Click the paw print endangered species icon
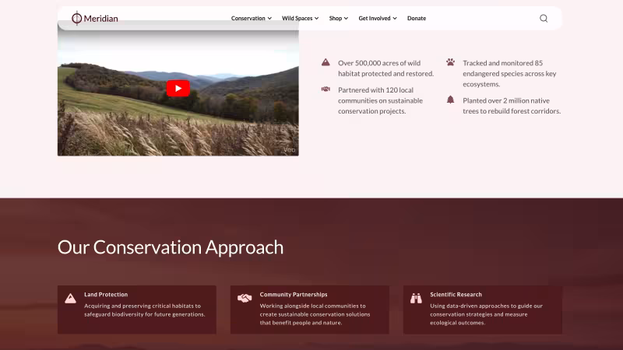Viewport: 623px width, 350px height. point(450,62)
